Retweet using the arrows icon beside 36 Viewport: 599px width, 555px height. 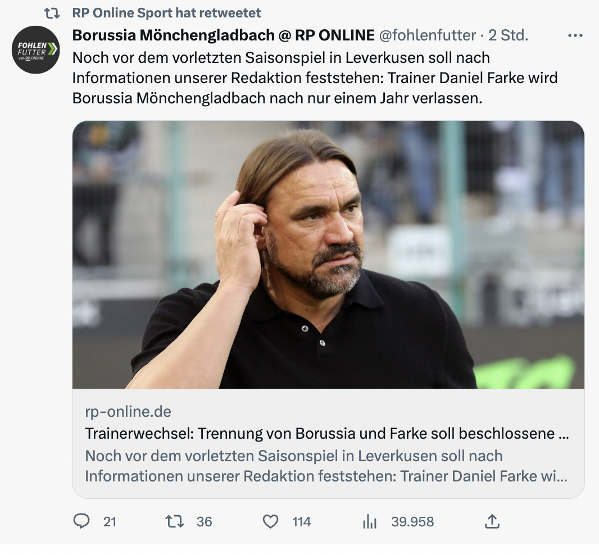pos(175,521)
